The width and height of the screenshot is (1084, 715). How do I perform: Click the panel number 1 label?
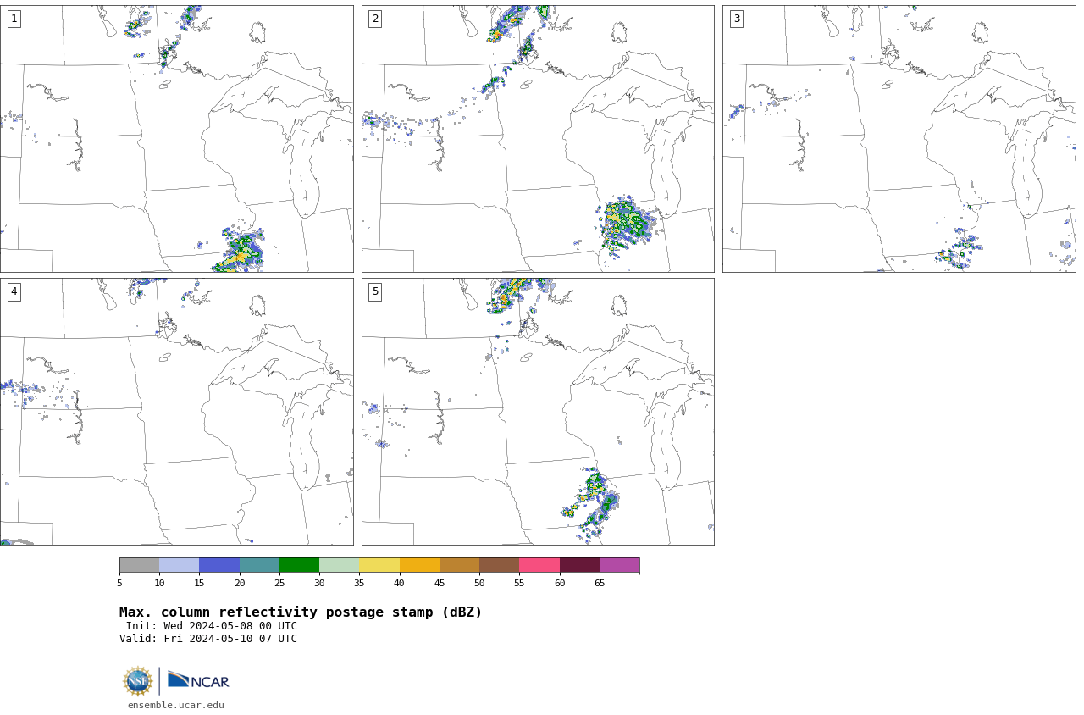tap(14, 19)
